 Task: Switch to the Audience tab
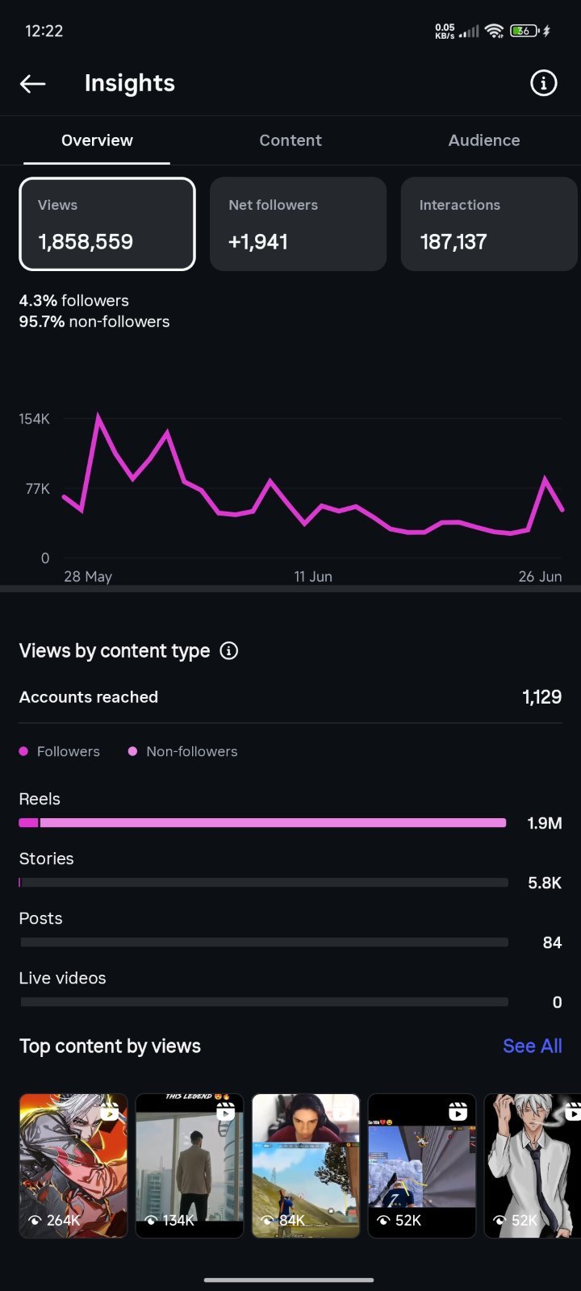click(484, 140)
